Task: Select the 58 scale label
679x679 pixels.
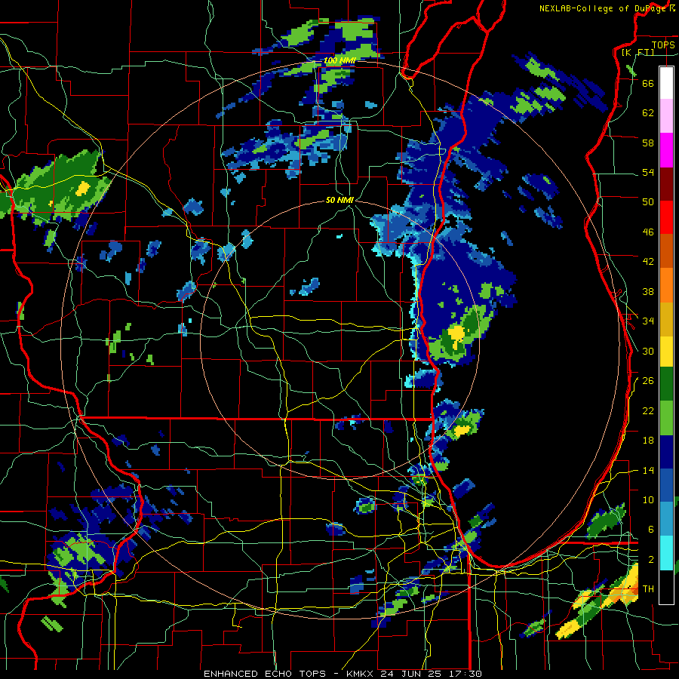Action: 648,143
